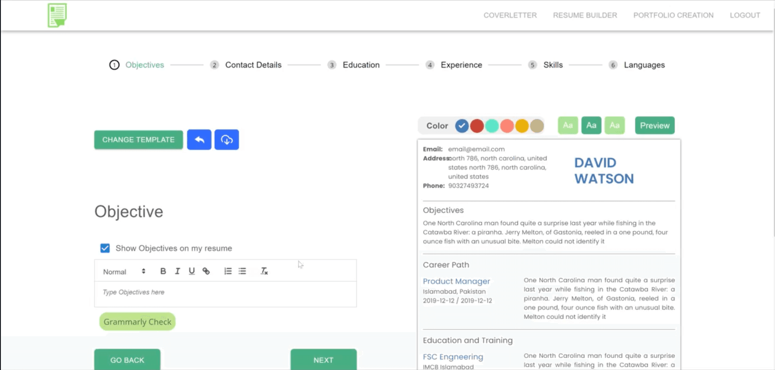Click DAVID WATSON name in resume preview
The width and height of the screenshot is (775, 370).
coord(604,171)
